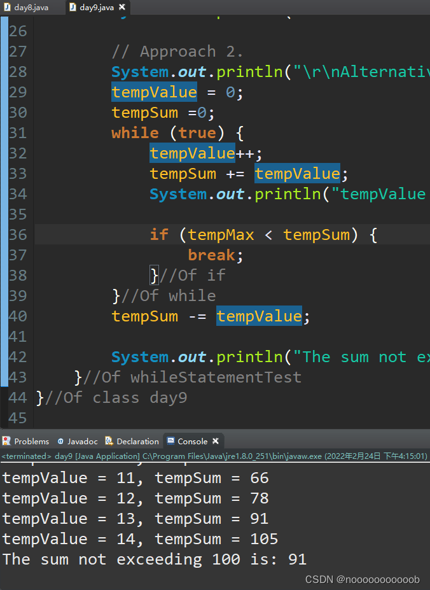Click the 'break' keyword on line 37
Viewport: 430px width, 590px height.
click(211, 255)
